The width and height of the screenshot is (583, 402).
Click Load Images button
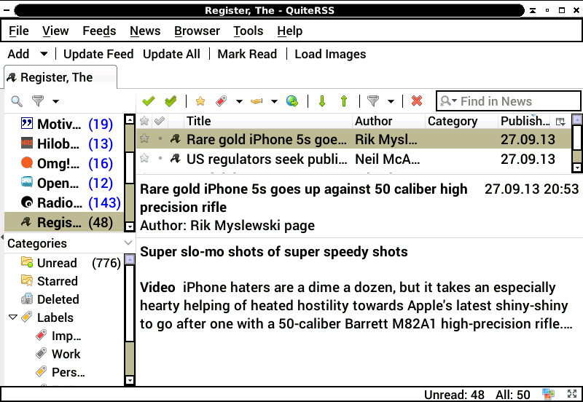point(330,54)
